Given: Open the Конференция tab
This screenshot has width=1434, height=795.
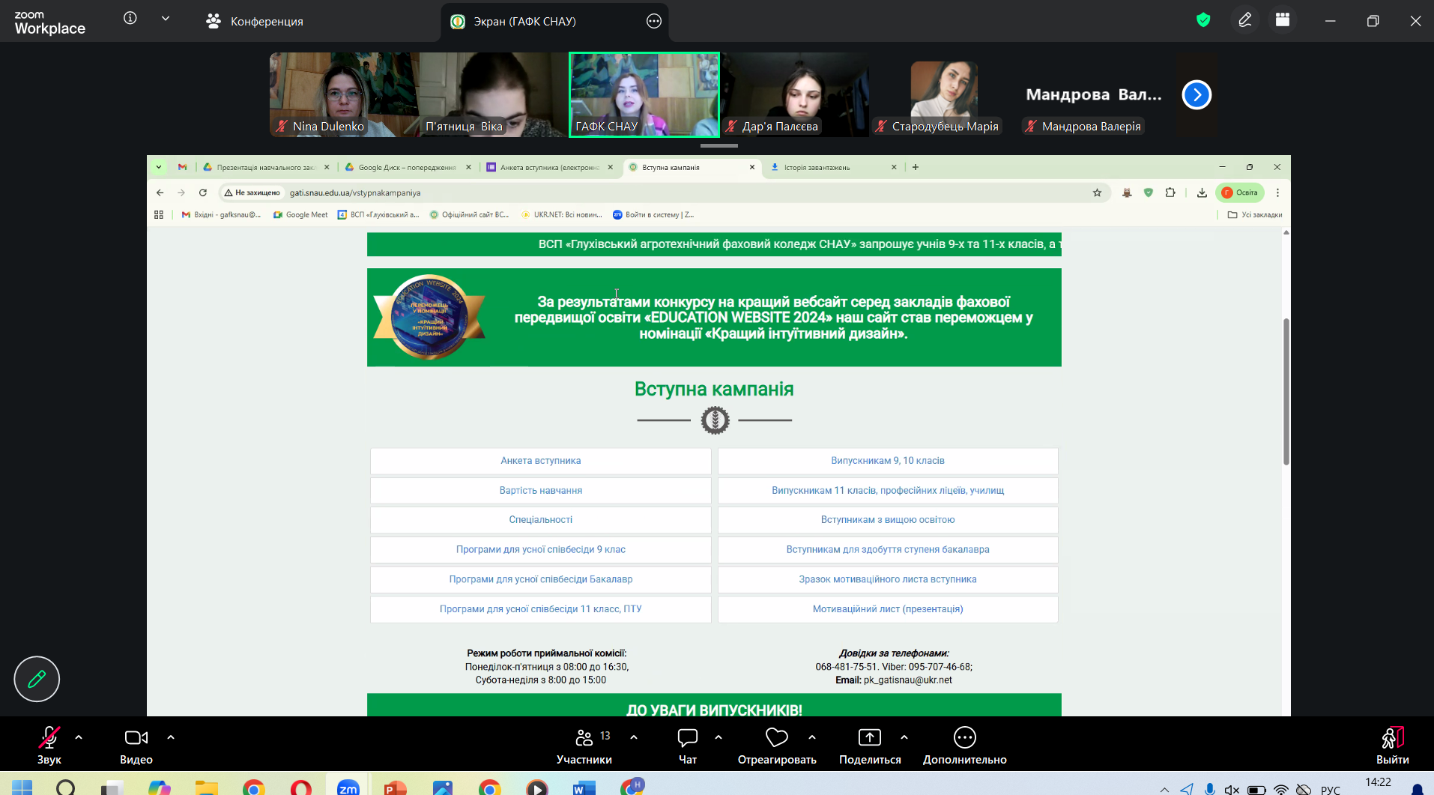Looking at the screenshot, I should point(255,21).
